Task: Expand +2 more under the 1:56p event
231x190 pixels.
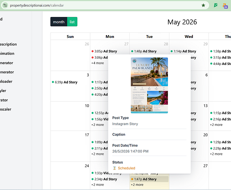Action: click(97, 125)
